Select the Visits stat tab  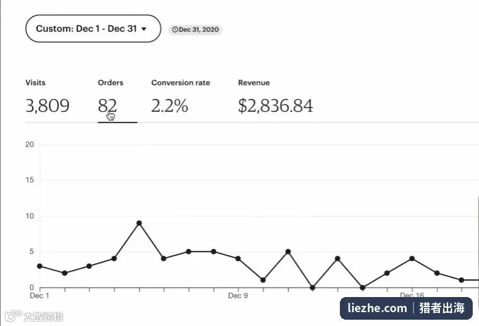(x=47, y=98)
